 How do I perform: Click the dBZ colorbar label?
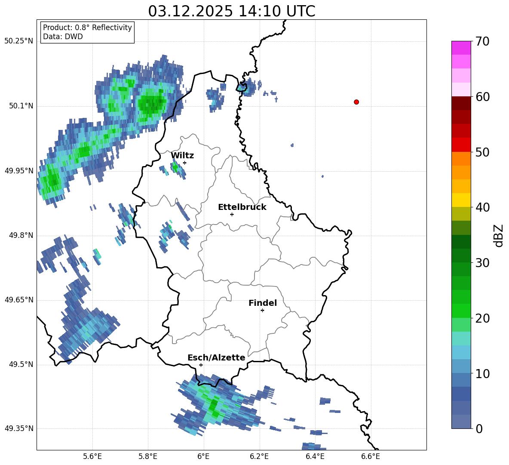point(499,235)
